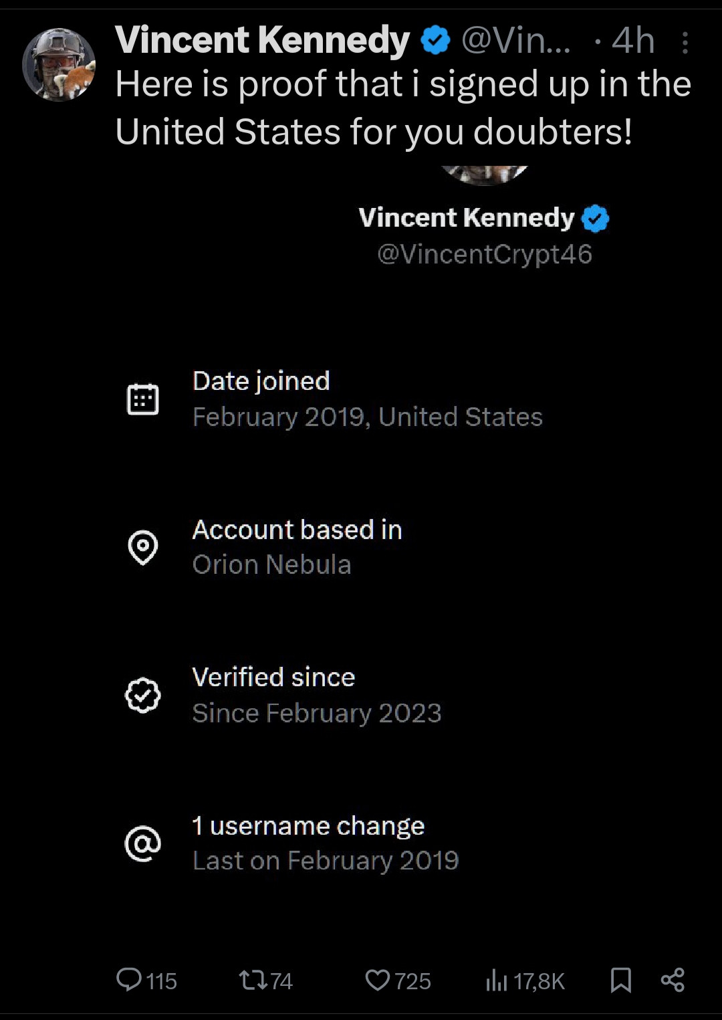Image resolution: width=722 pixels, height=1020 pixels.
Task: Click the verified badge outline icon
Action: (142, 696)
